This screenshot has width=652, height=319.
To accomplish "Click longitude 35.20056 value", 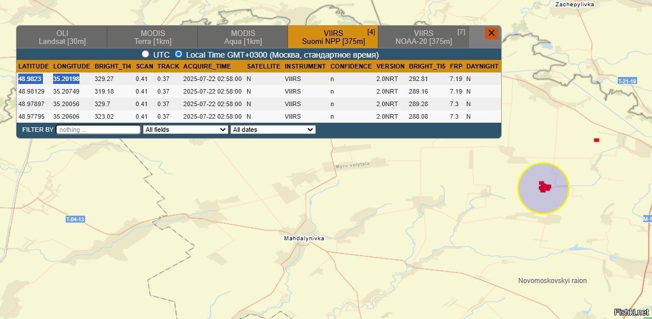I will pyautogui.click(x=66, y=104).
